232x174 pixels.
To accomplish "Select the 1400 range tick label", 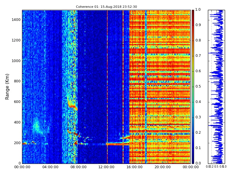I will coord(16,20).
